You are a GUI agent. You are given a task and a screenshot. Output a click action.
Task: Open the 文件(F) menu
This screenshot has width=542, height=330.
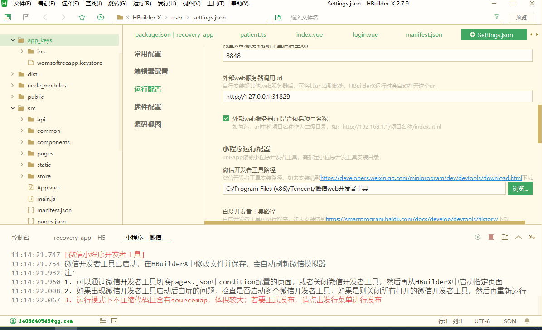click(22, 4)
